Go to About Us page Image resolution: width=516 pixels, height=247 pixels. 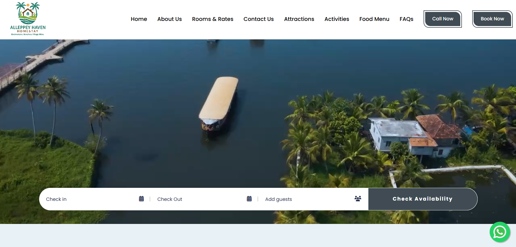(169, 19)
